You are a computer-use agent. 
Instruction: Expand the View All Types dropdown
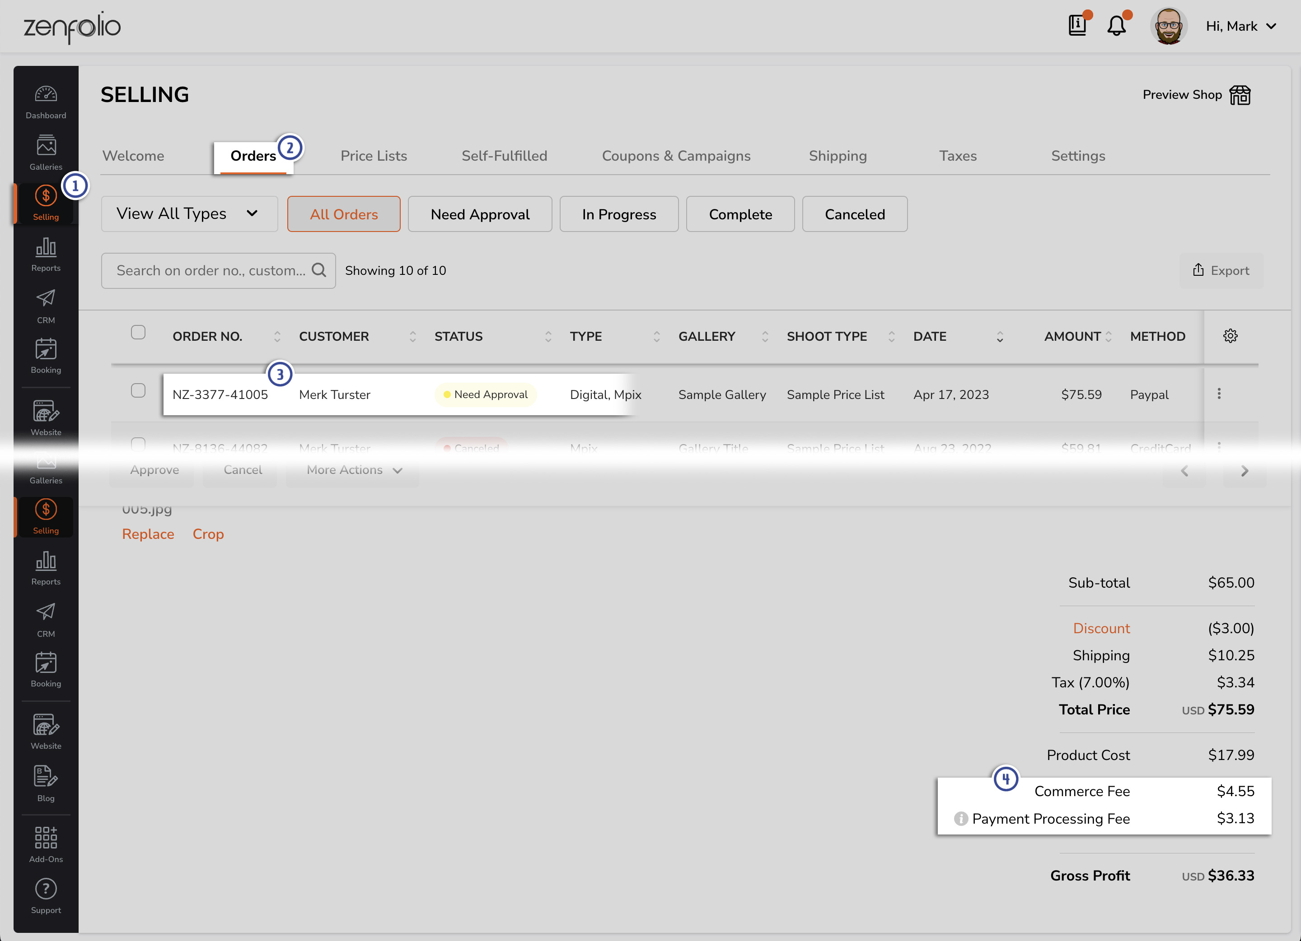coord(189,214)
